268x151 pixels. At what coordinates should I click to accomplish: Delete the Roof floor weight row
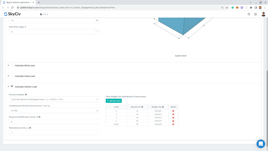click(173, 124)
